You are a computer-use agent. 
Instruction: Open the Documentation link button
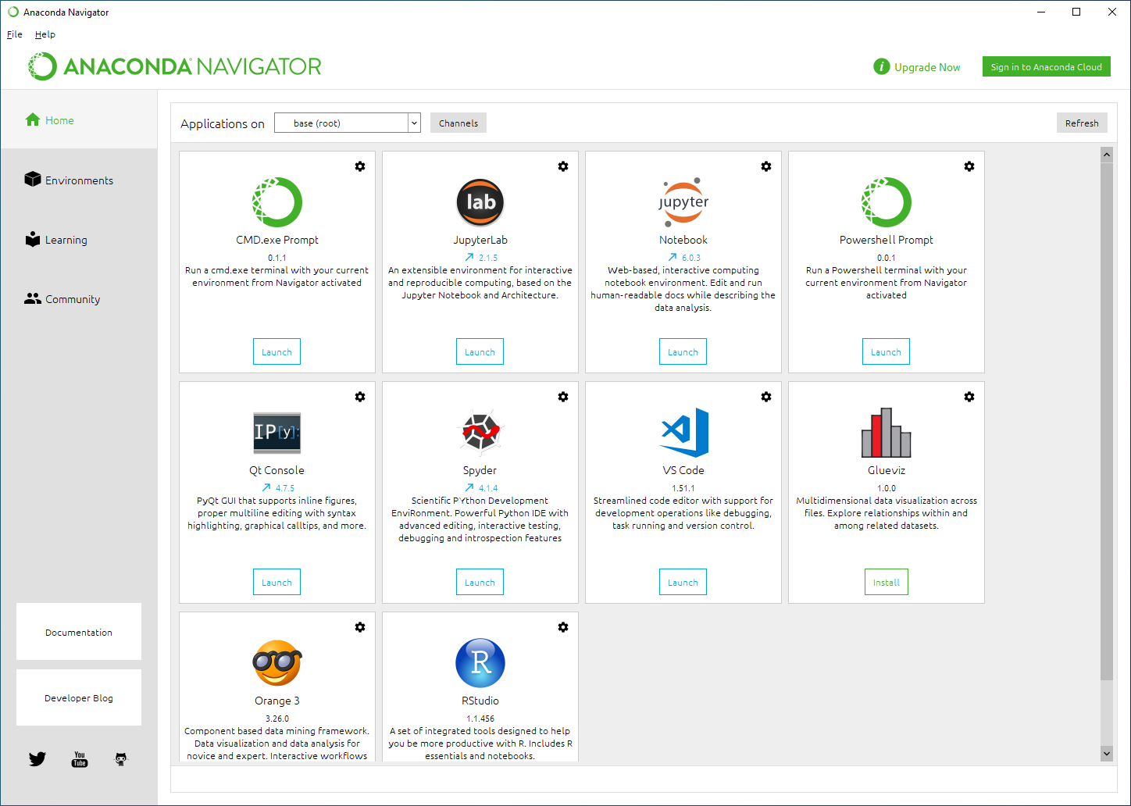79,632
